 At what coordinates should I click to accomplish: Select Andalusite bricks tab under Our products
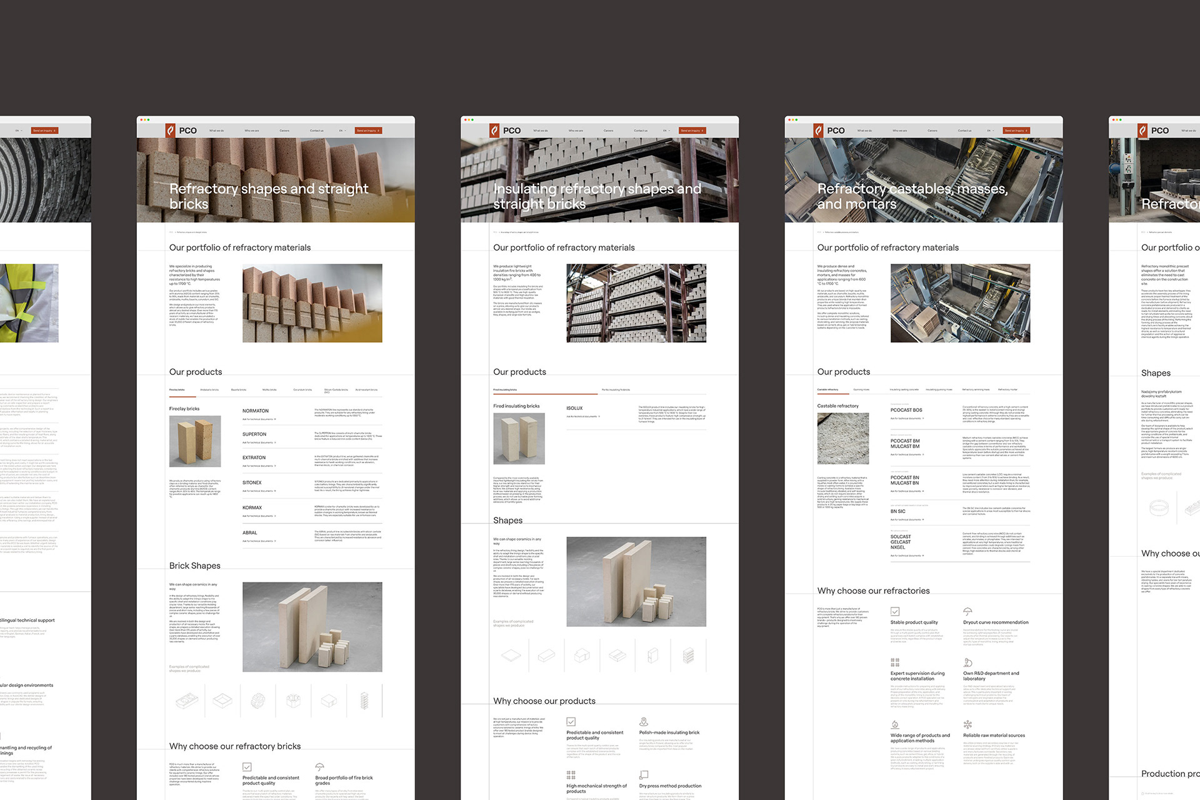pyautogui.click(x=209, y=390)
